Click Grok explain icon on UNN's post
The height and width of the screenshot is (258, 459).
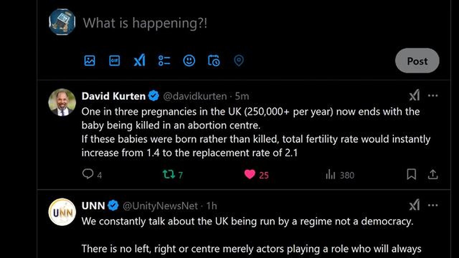(414, 205)
